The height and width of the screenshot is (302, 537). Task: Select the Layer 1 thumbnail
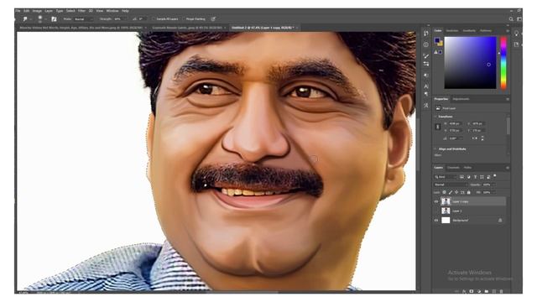(446, 211)
